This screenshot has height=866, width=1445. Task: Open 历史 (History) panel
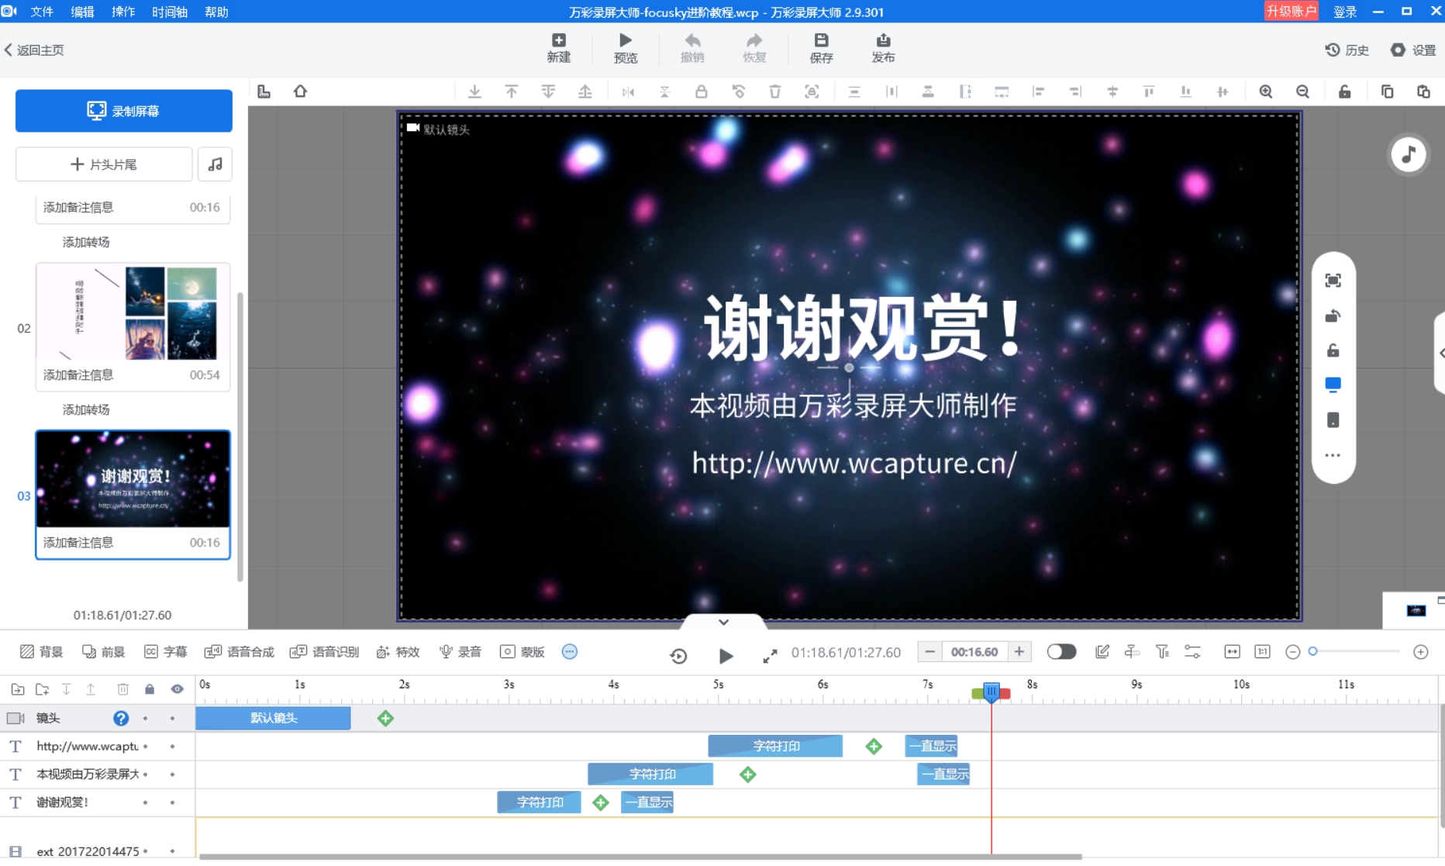click(x=1347, y=50)
